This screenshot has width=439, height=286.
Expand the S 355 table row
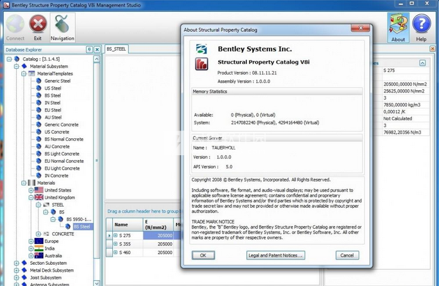coord(115,244)
